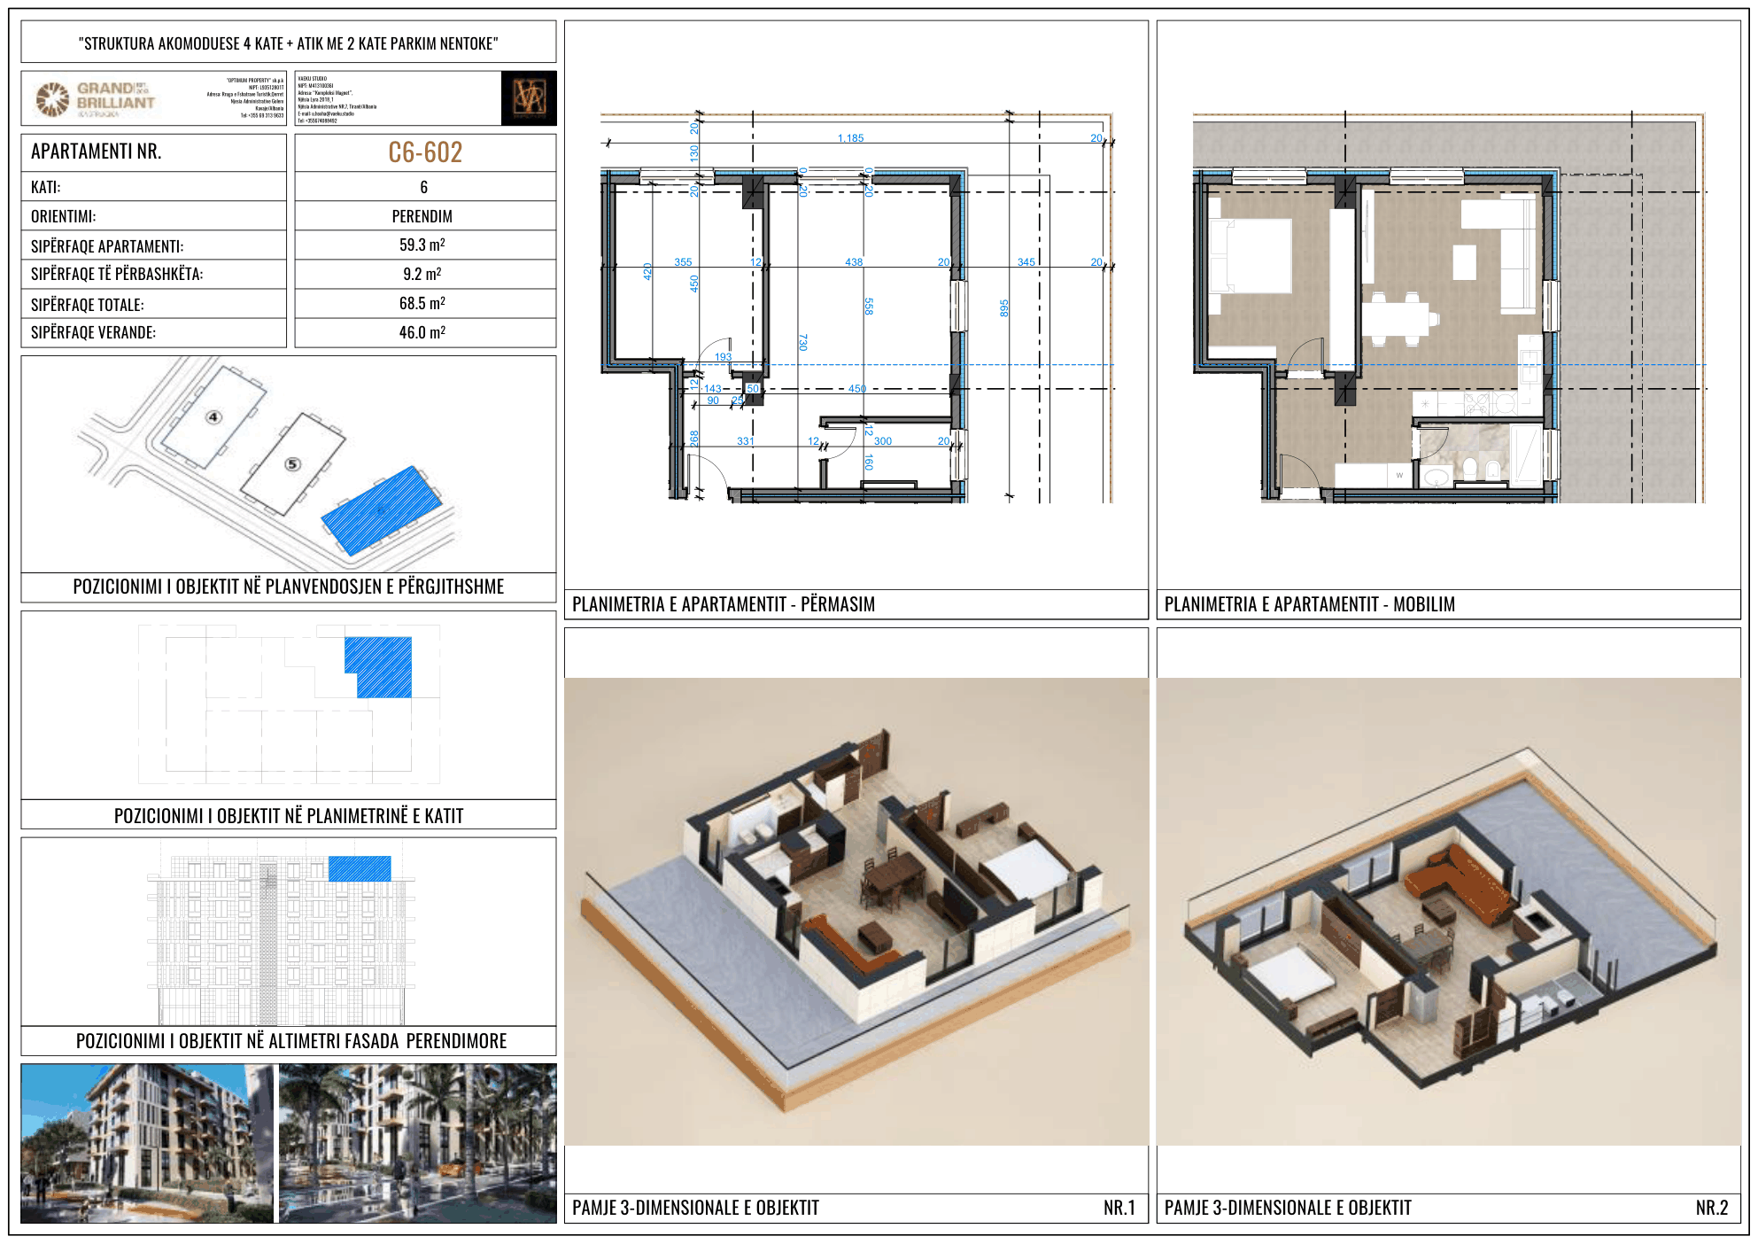The width and height of the screenshot is (1758, 1244).
Task: Click the Grand Brilliant logo
Action: [x=96, y=98]
